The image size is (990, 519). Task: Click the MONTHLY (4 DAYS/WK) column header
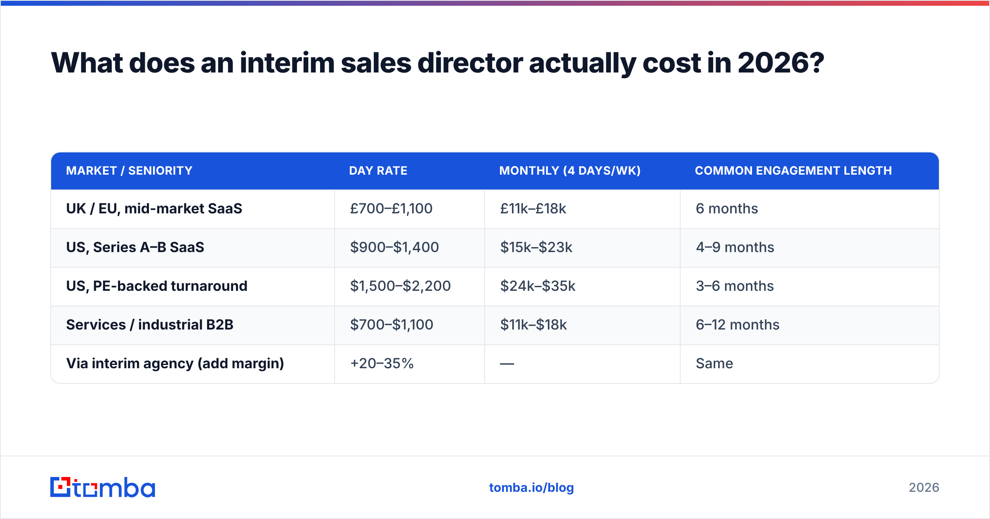point(570,171)
